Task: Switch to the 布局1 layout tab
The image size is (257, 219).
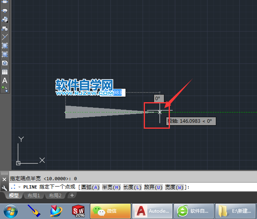Action: click(x=34, y=195)
